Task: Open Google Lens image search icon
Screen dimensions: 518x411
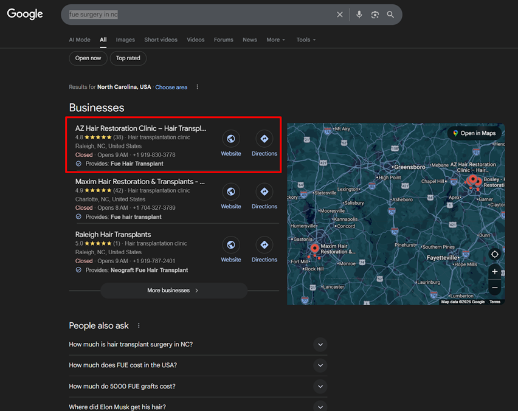Action: 375,15
